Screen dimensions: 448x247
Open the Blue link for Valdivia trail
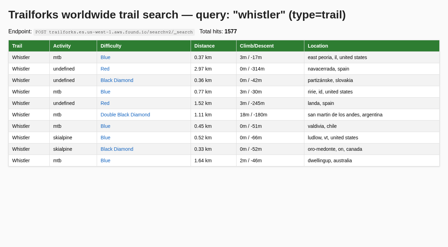tap(105, 126)
